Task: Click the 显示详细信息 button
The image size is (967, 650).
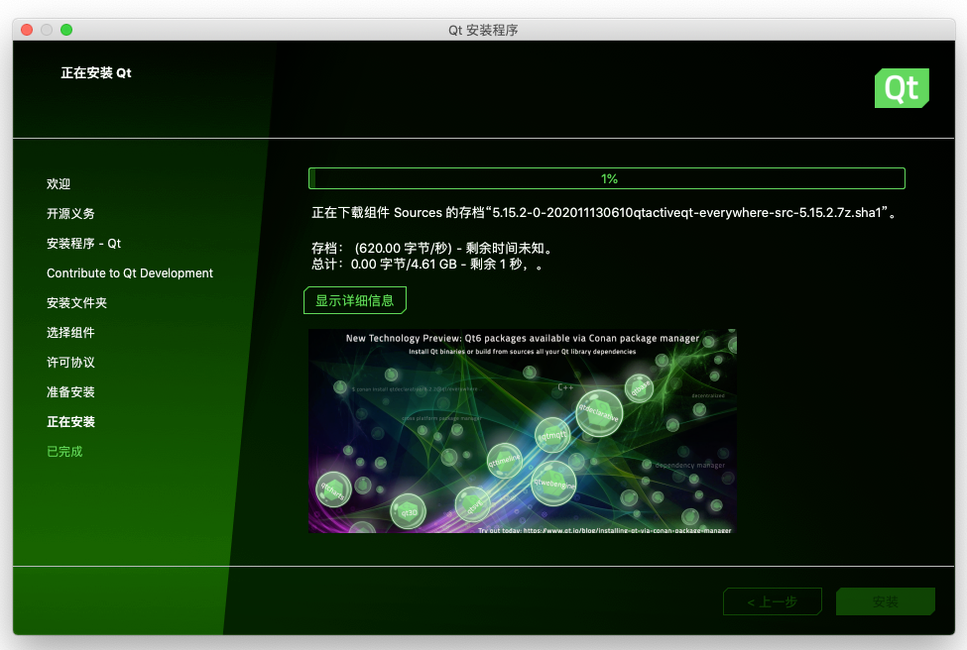Action: [355, 300]
